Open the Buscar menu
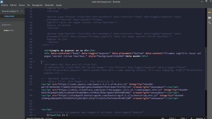Screen dimensions: 212x119 [x=22, y=5]
